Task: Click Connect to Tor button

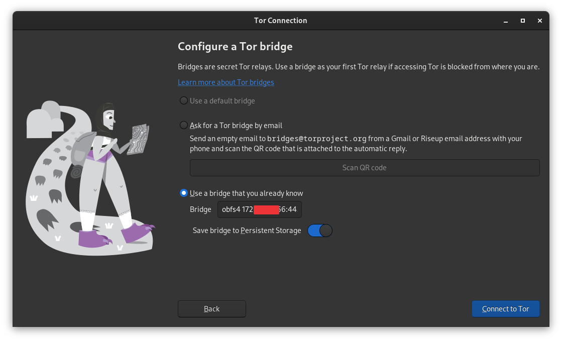Action: pyautogui.click(x=505, y=309)
